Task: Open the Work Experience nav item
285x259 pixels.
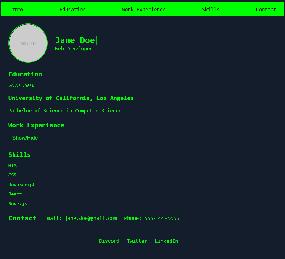Action: pyautogui.click(x=144, y=9)
